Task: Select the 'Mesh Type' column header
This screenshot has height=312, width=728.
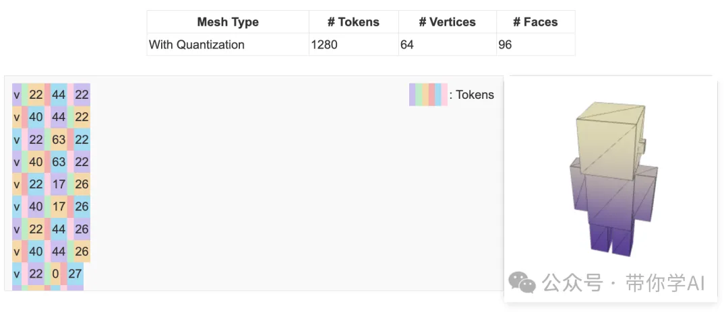Action: coord(228,22)
